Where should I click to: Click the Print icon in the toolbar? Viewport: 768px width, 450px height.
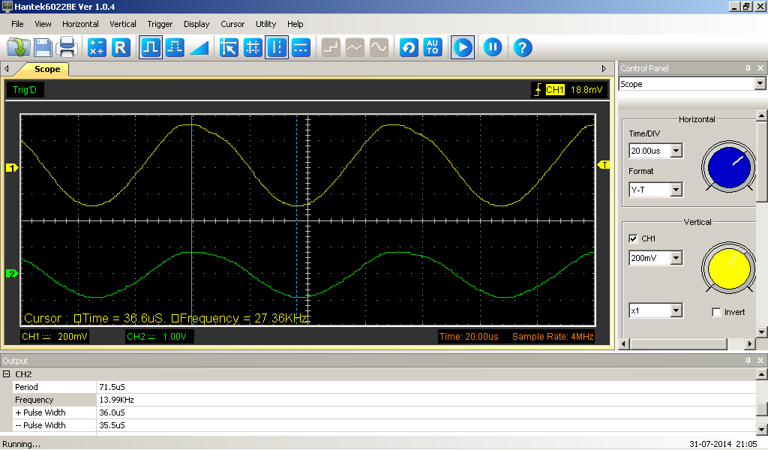point(67,48)
